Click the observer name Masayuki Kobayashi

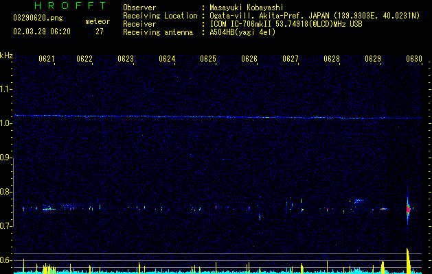coord(247,8)
